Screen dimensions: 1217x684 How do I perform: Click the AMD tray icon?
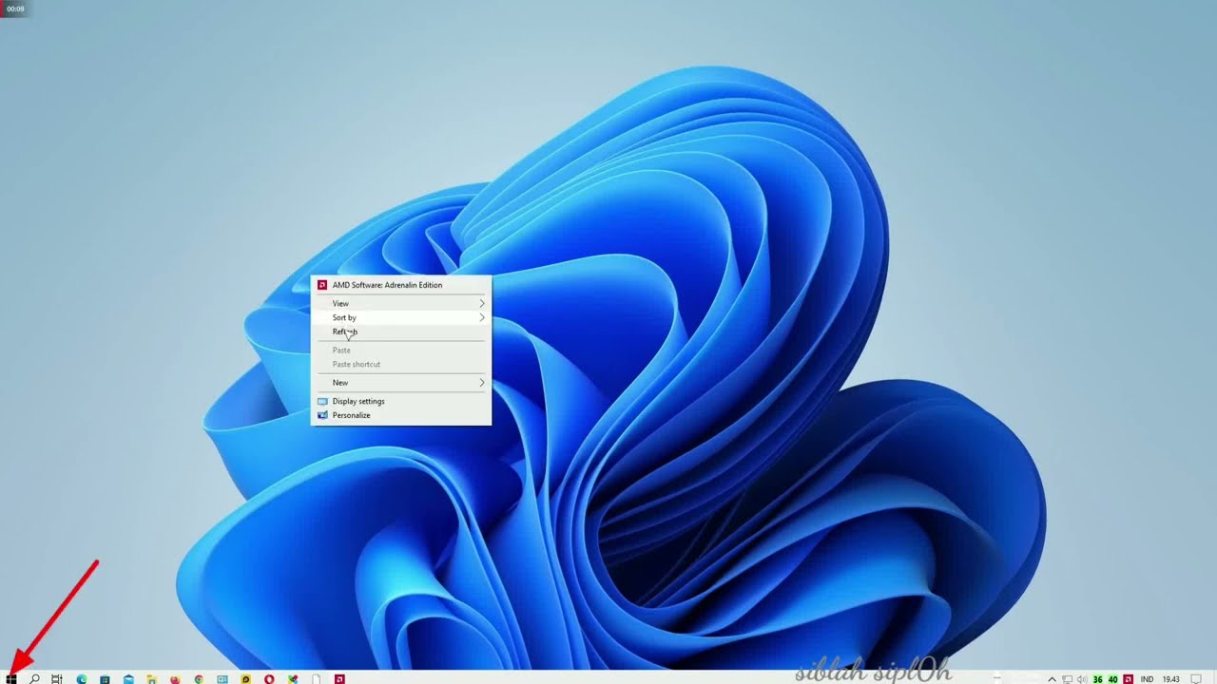(1129, 679)
